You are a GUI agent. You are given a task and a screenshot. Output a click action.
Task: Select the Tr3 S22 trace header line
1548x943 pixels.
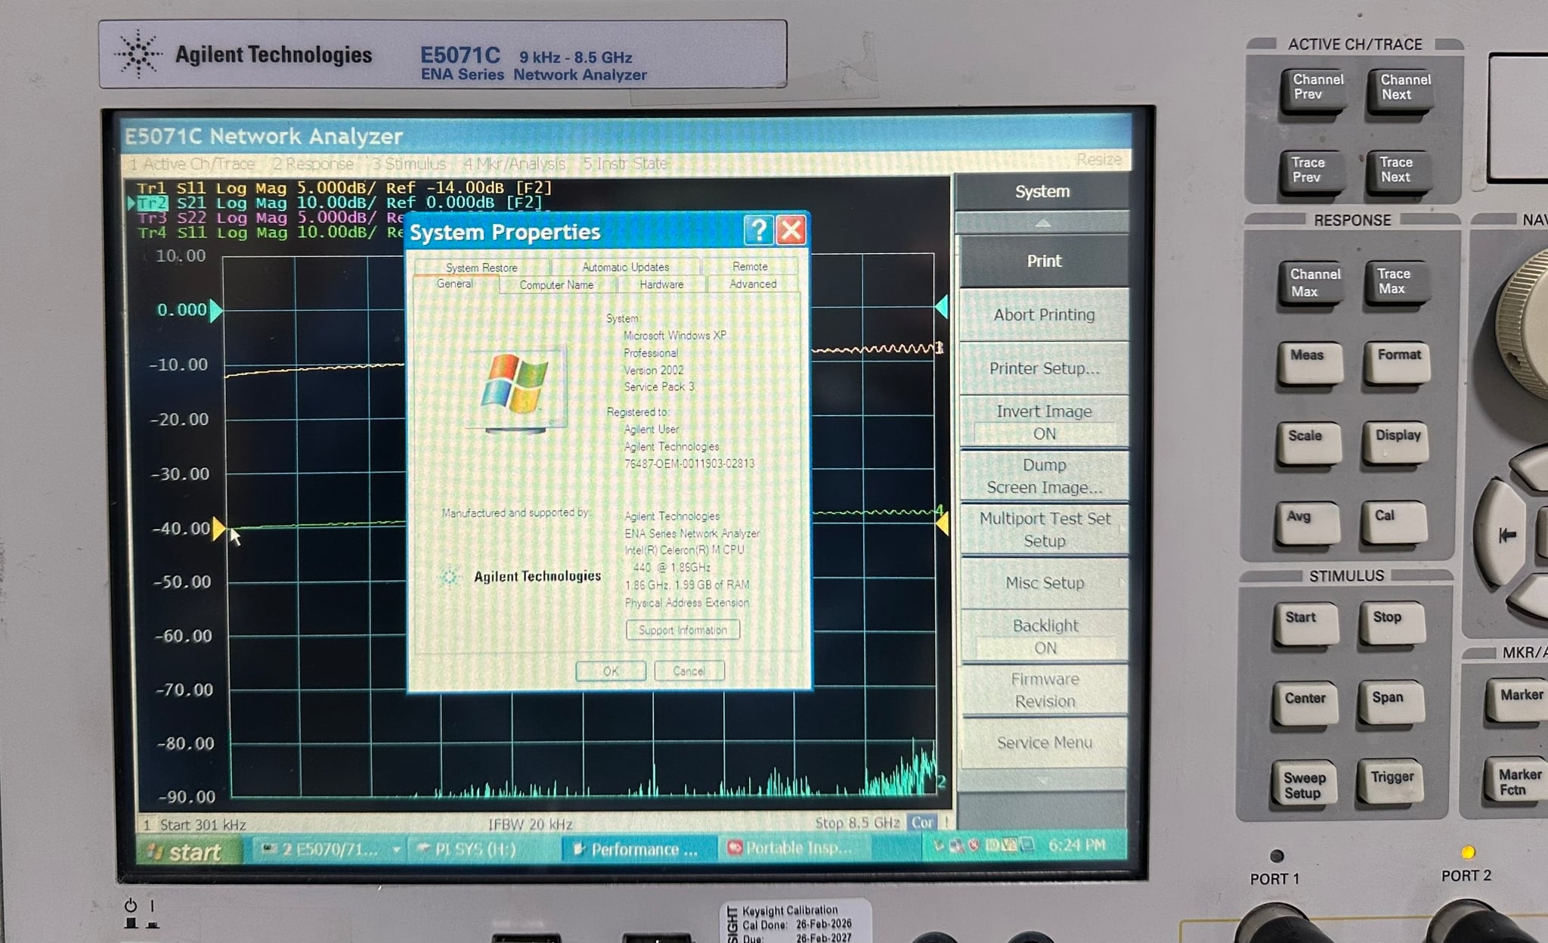coord(269,218)
